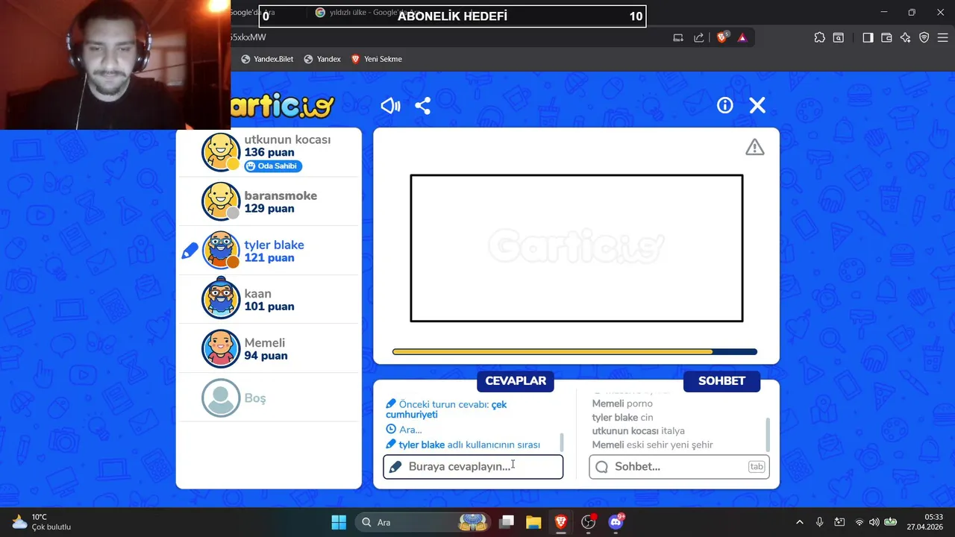Focus the Buraya cevaplayın answer field
955x537 pixels.
coord(473,467)
